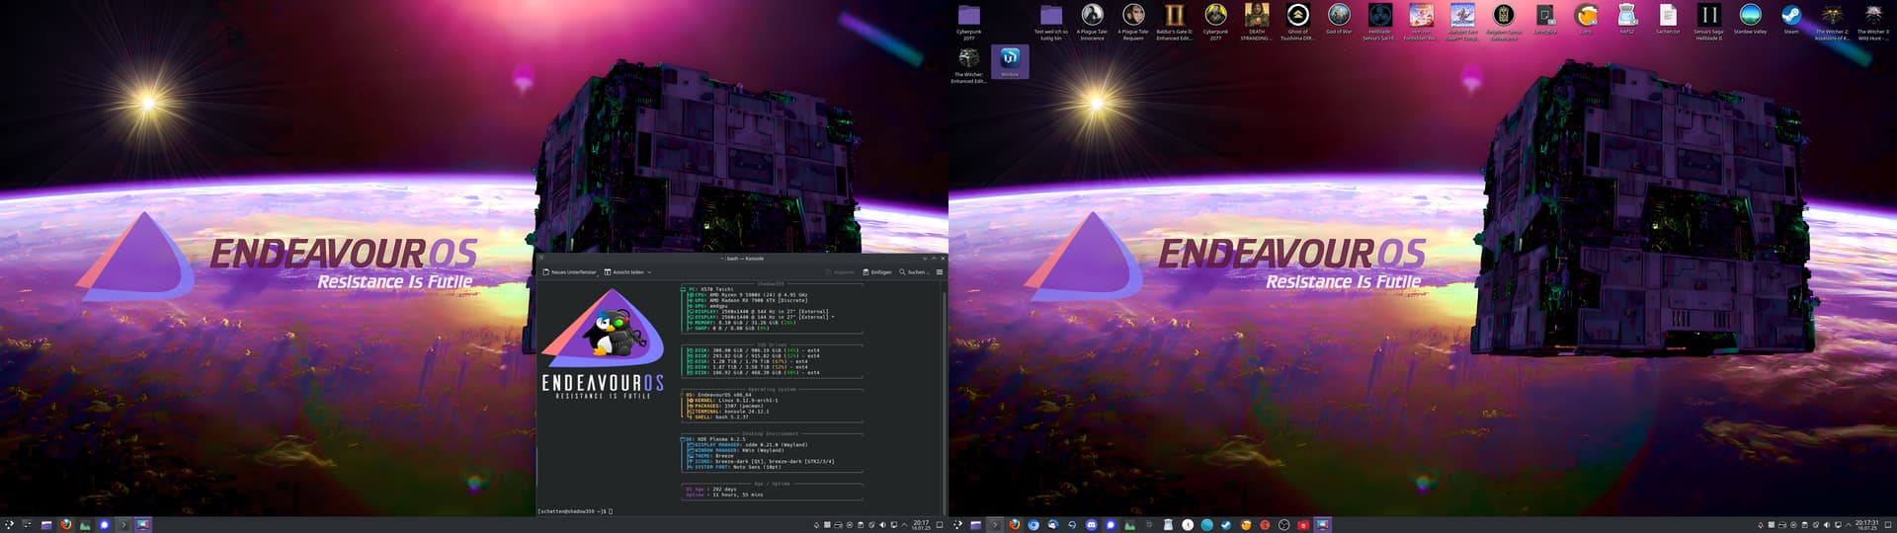Launch Senua's Saga Hellblade II shortcut
1897x533 pixels.
click(1709, 21)
